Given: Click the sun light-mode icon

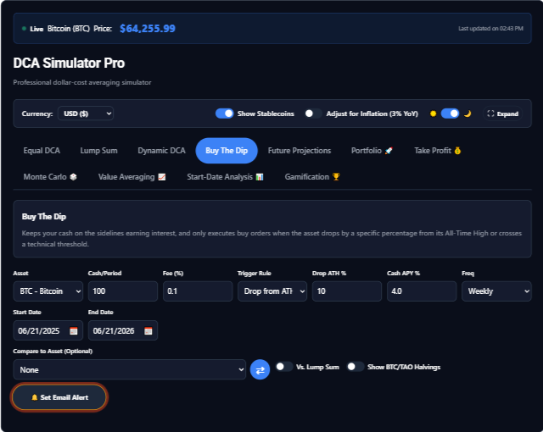Looking at the screenshot, I should [433, 114].
